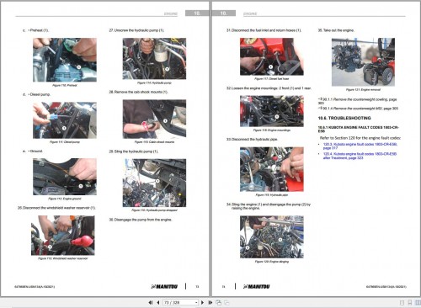Jump to the first page of the document
The width and height of the screenshot is (421, 308).
(151, 302)
